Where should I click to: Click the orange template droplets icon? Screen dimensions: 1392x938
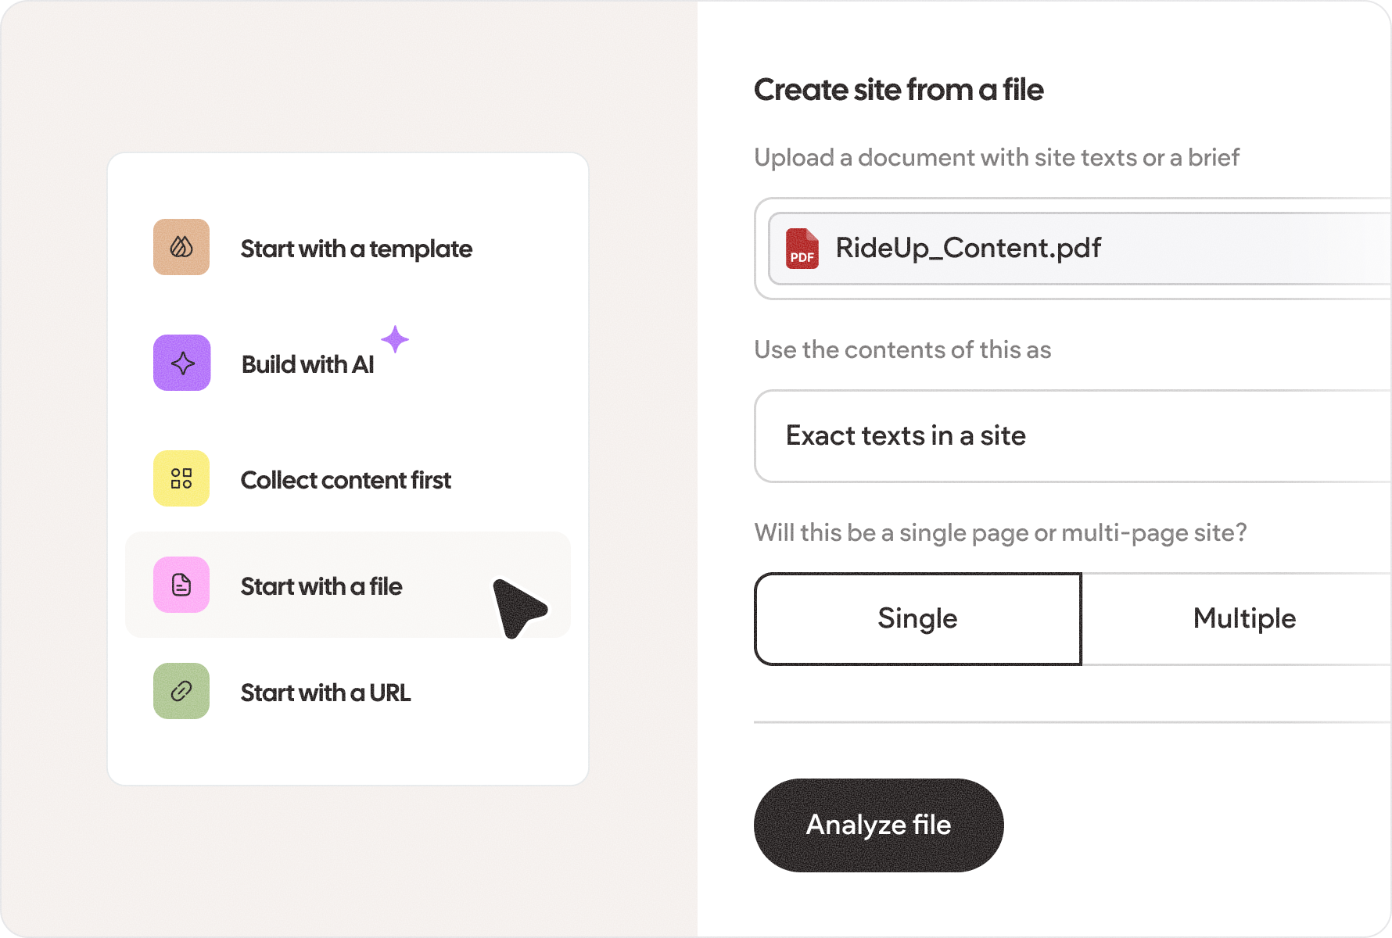[181, 247]
